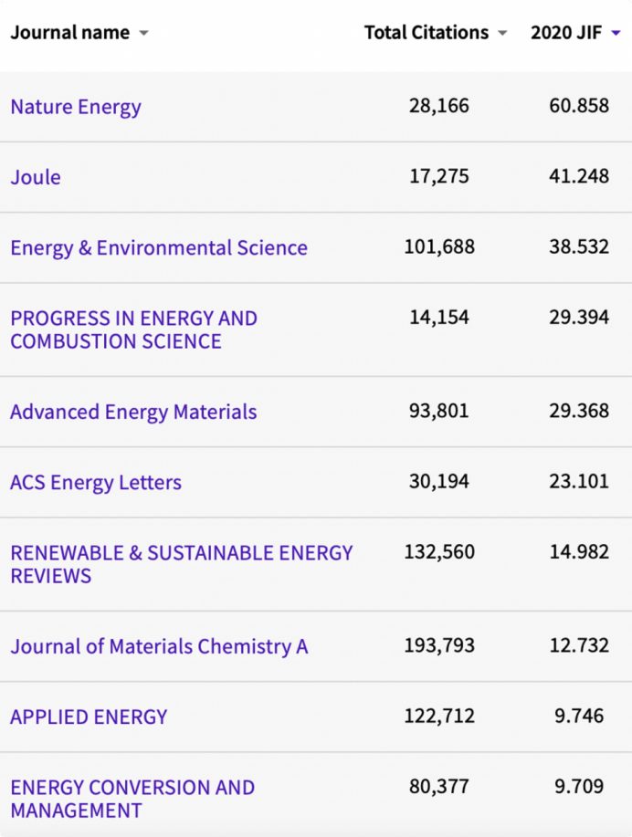Click Nature Energy citation count 28,166

pos(439,106)
